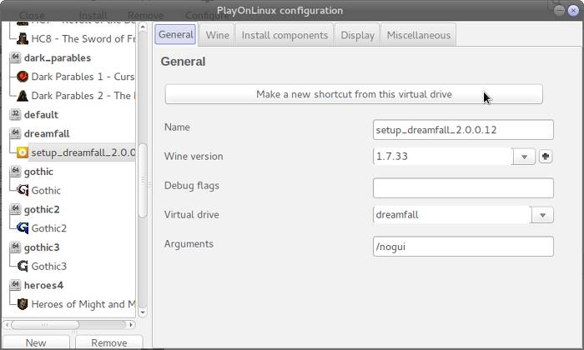The height and width of the screenshot is (350, 584).
Task: Click the dreamfall 64-bit drive icon
Action: tap(15, 133)
